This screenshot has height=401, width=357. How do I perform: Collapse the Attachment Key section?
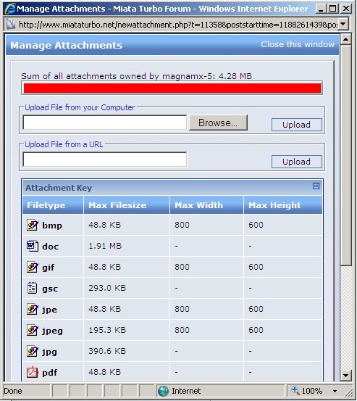pos(316,186)
